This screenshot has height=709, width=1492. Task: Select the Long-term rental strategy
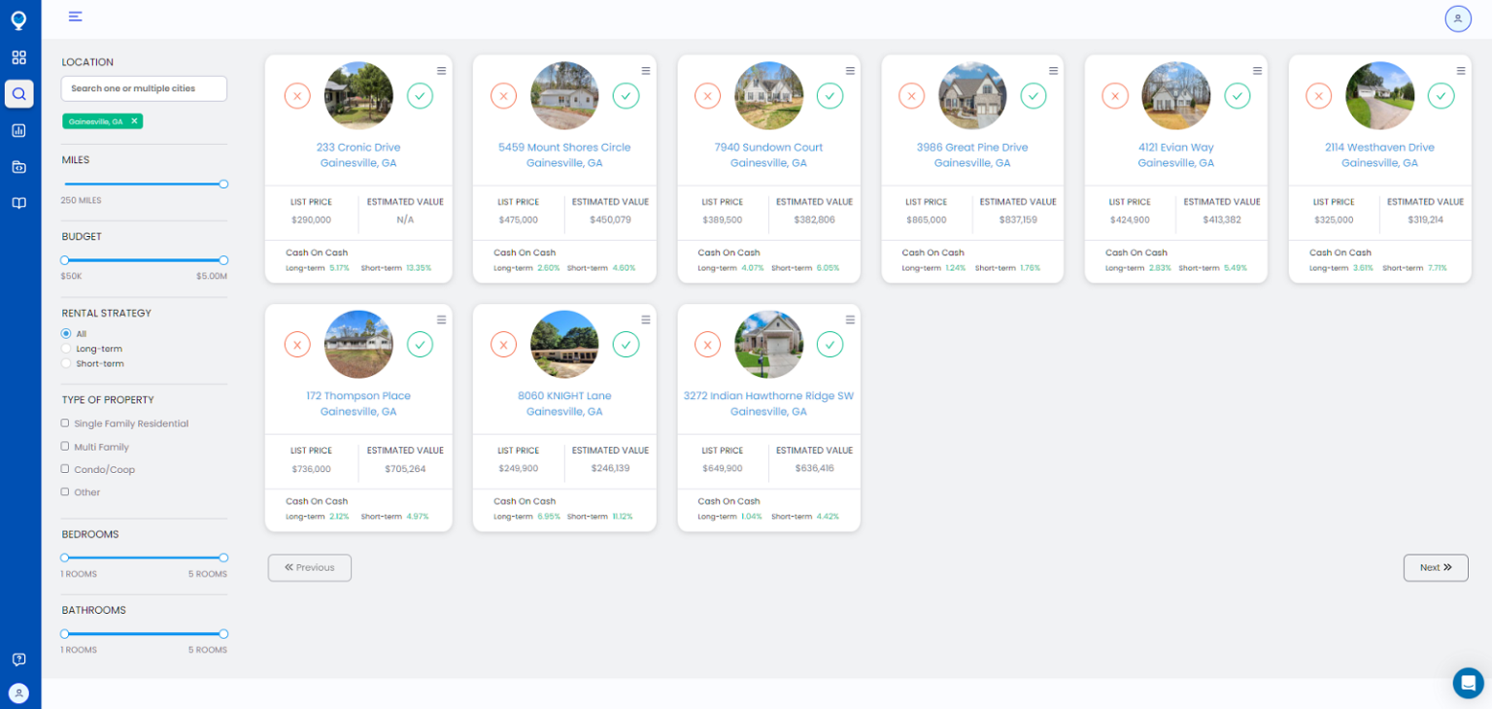click(64, 349)
